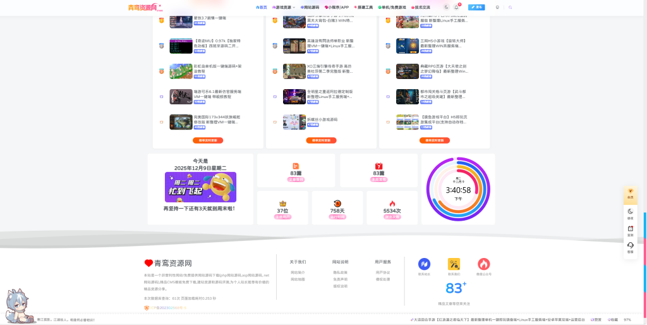Viewport: 647px width, 325px height.
Task: Click the orange document icon above 83篇
Action: pos(296,166)
